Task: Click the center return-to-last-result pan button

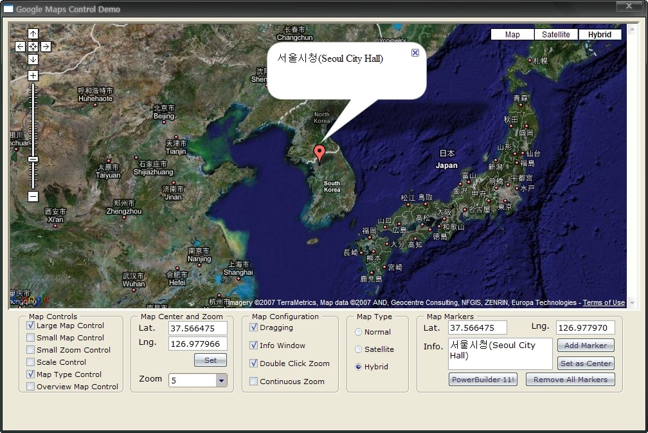Action: click(33, 47)
